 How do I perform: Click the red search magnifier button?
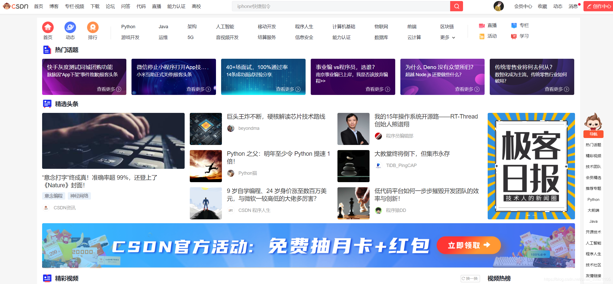pyautogui.click(x=456, y=6)
